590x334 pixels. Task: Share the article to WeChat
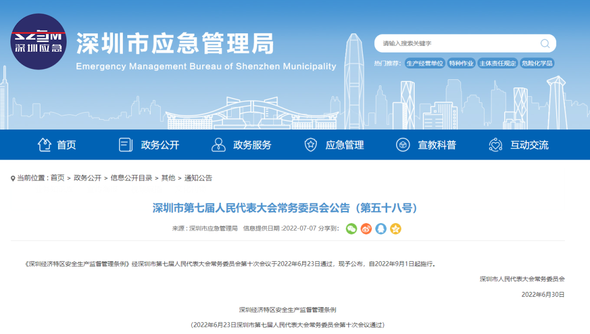coord(352,228)
